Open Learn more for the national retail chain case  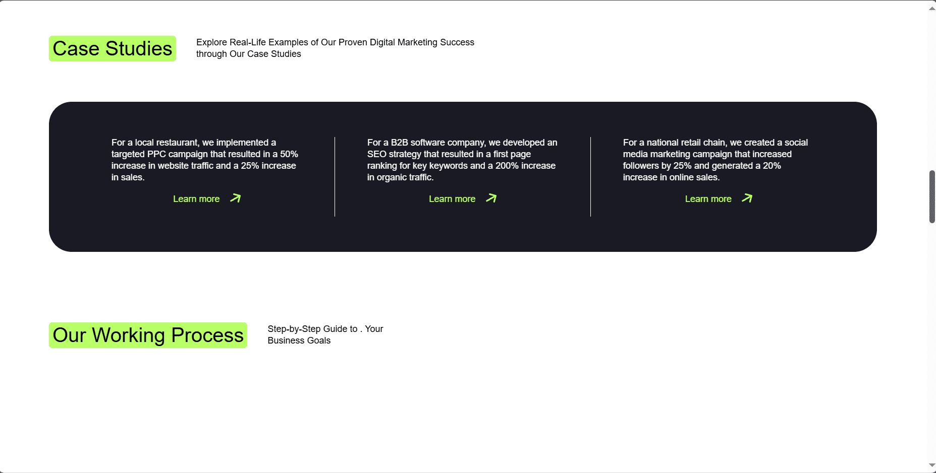pyautogui.click(x=708, y=199)
